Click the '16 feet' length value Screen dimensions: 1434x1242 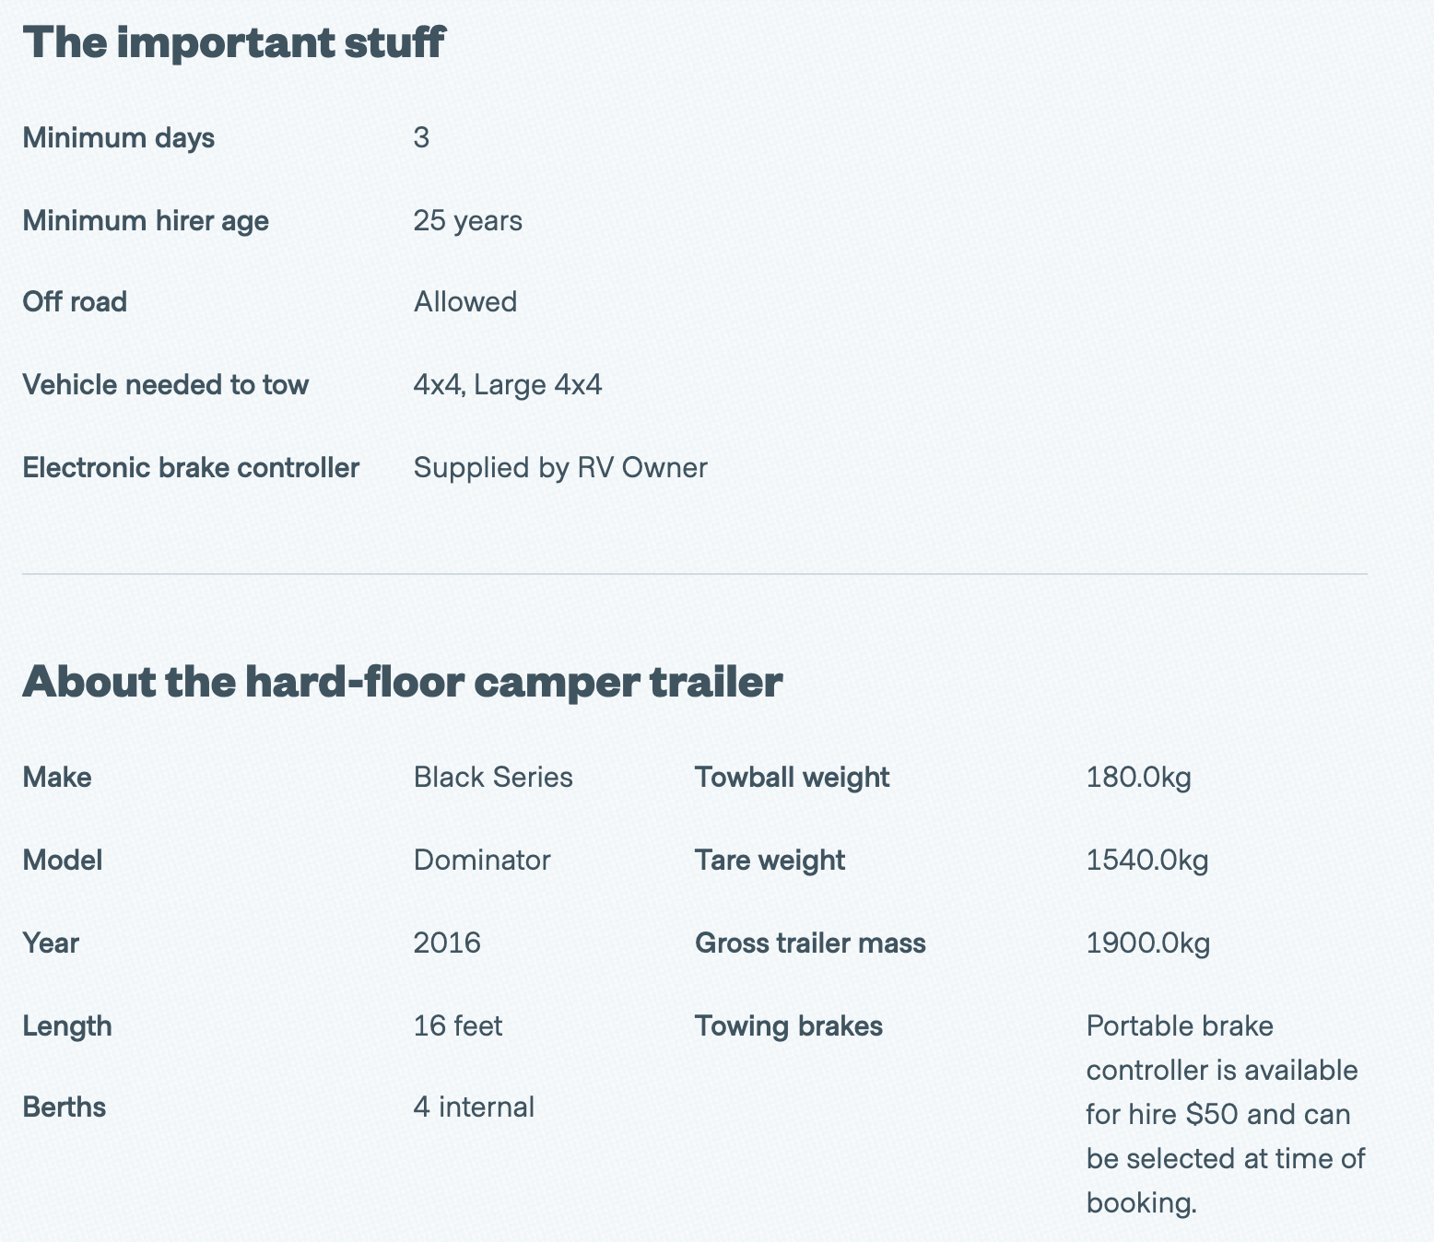click(x=458, y=1026)
